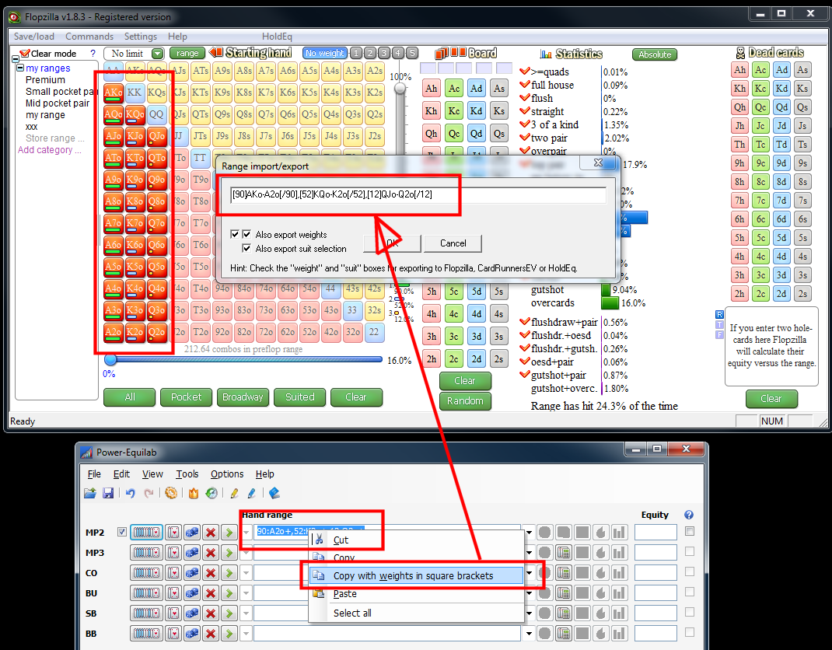
Task: Click the Starting hand card icon in Flopzilla
Action: tap(216, 53)
